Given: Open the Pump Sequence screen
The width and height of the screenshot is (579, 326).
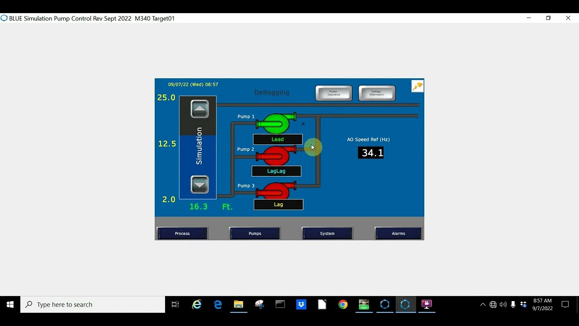Looking at the screenshot, I should [334, 93].
